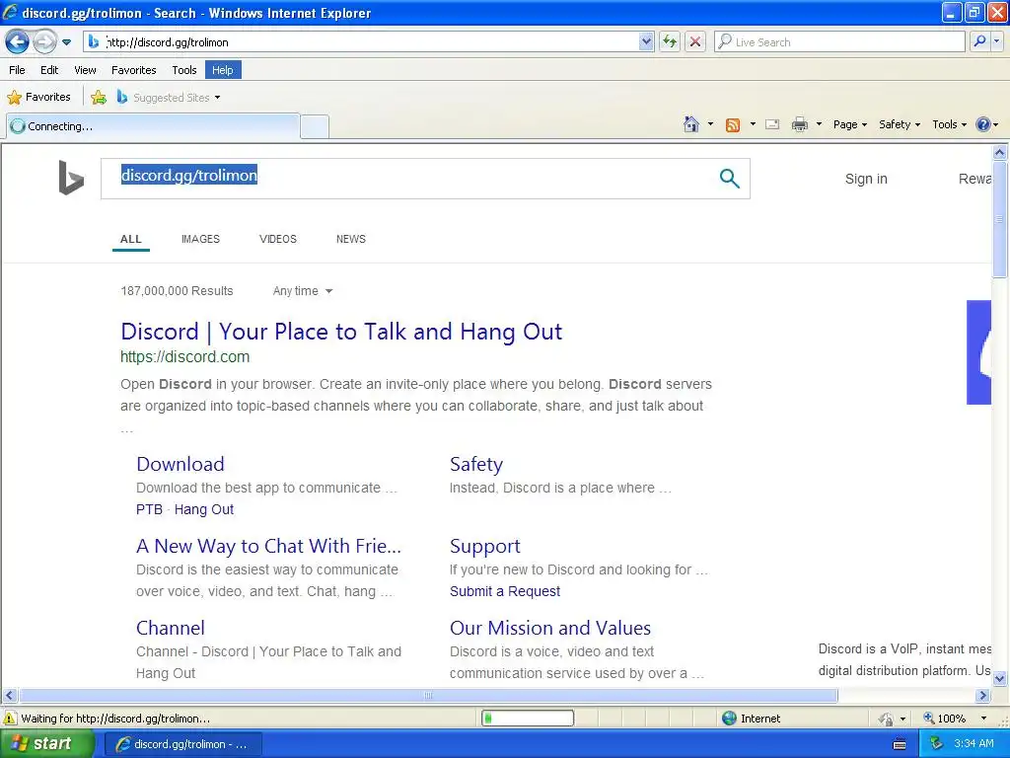Open the Tools menu in menu bar
Image resolution: width=1010 pixels, height=758 pixels.
[184, 70]
